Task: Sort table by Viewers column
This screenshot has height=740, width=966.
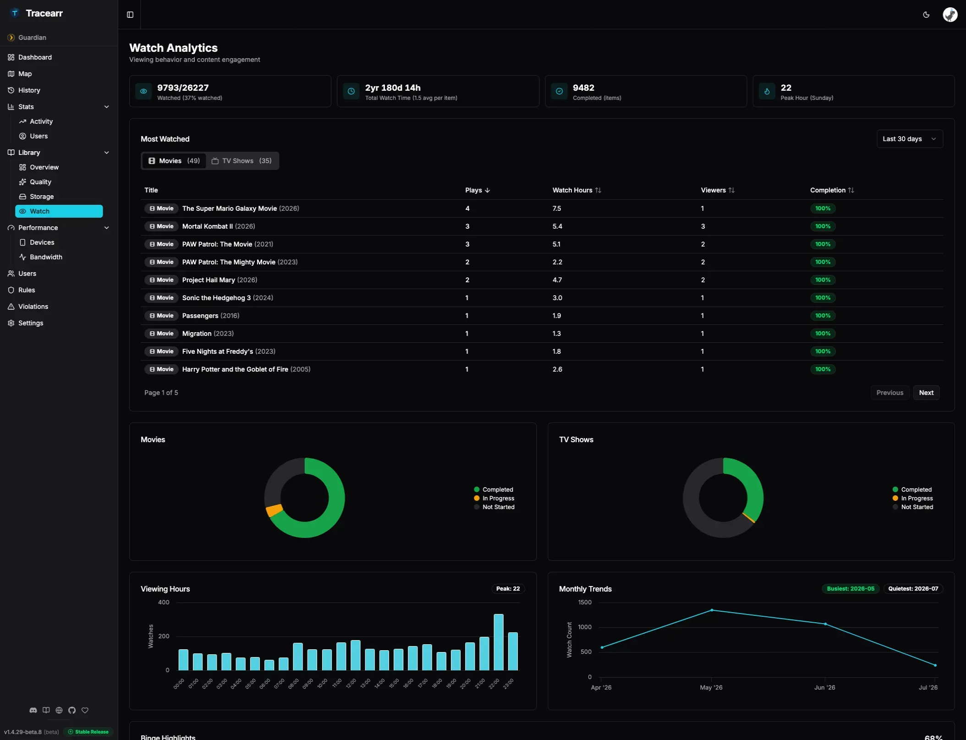Action: coord(718,190)
